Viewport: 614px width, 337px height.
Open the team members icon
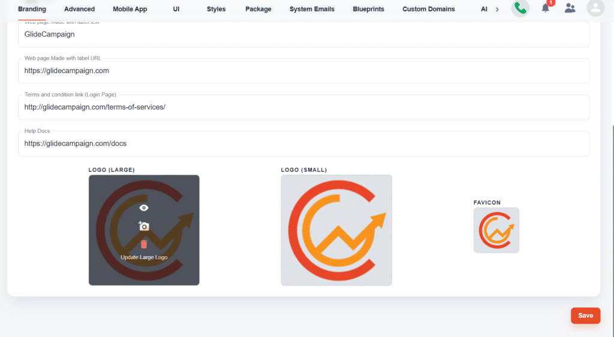570,8
